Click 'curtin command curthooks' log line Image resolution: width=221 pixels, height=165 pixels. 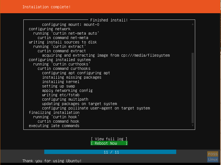[x=64, y=68]
